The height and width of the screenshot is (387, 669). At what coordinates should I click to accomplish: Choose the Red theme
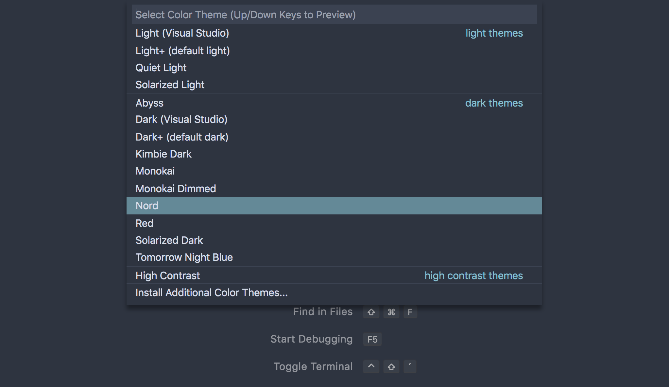pos(334,223)
